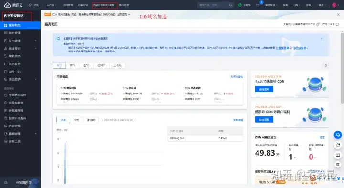Open the message mail icon
Viewport: 344px width, 188px height.
pos(258,5)
